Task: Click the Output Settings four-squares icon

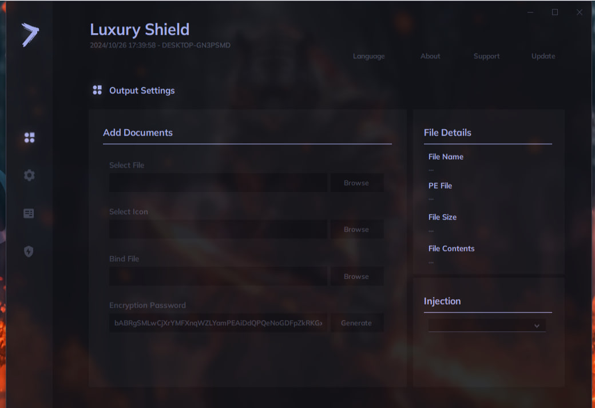Action: pos(97,90)
